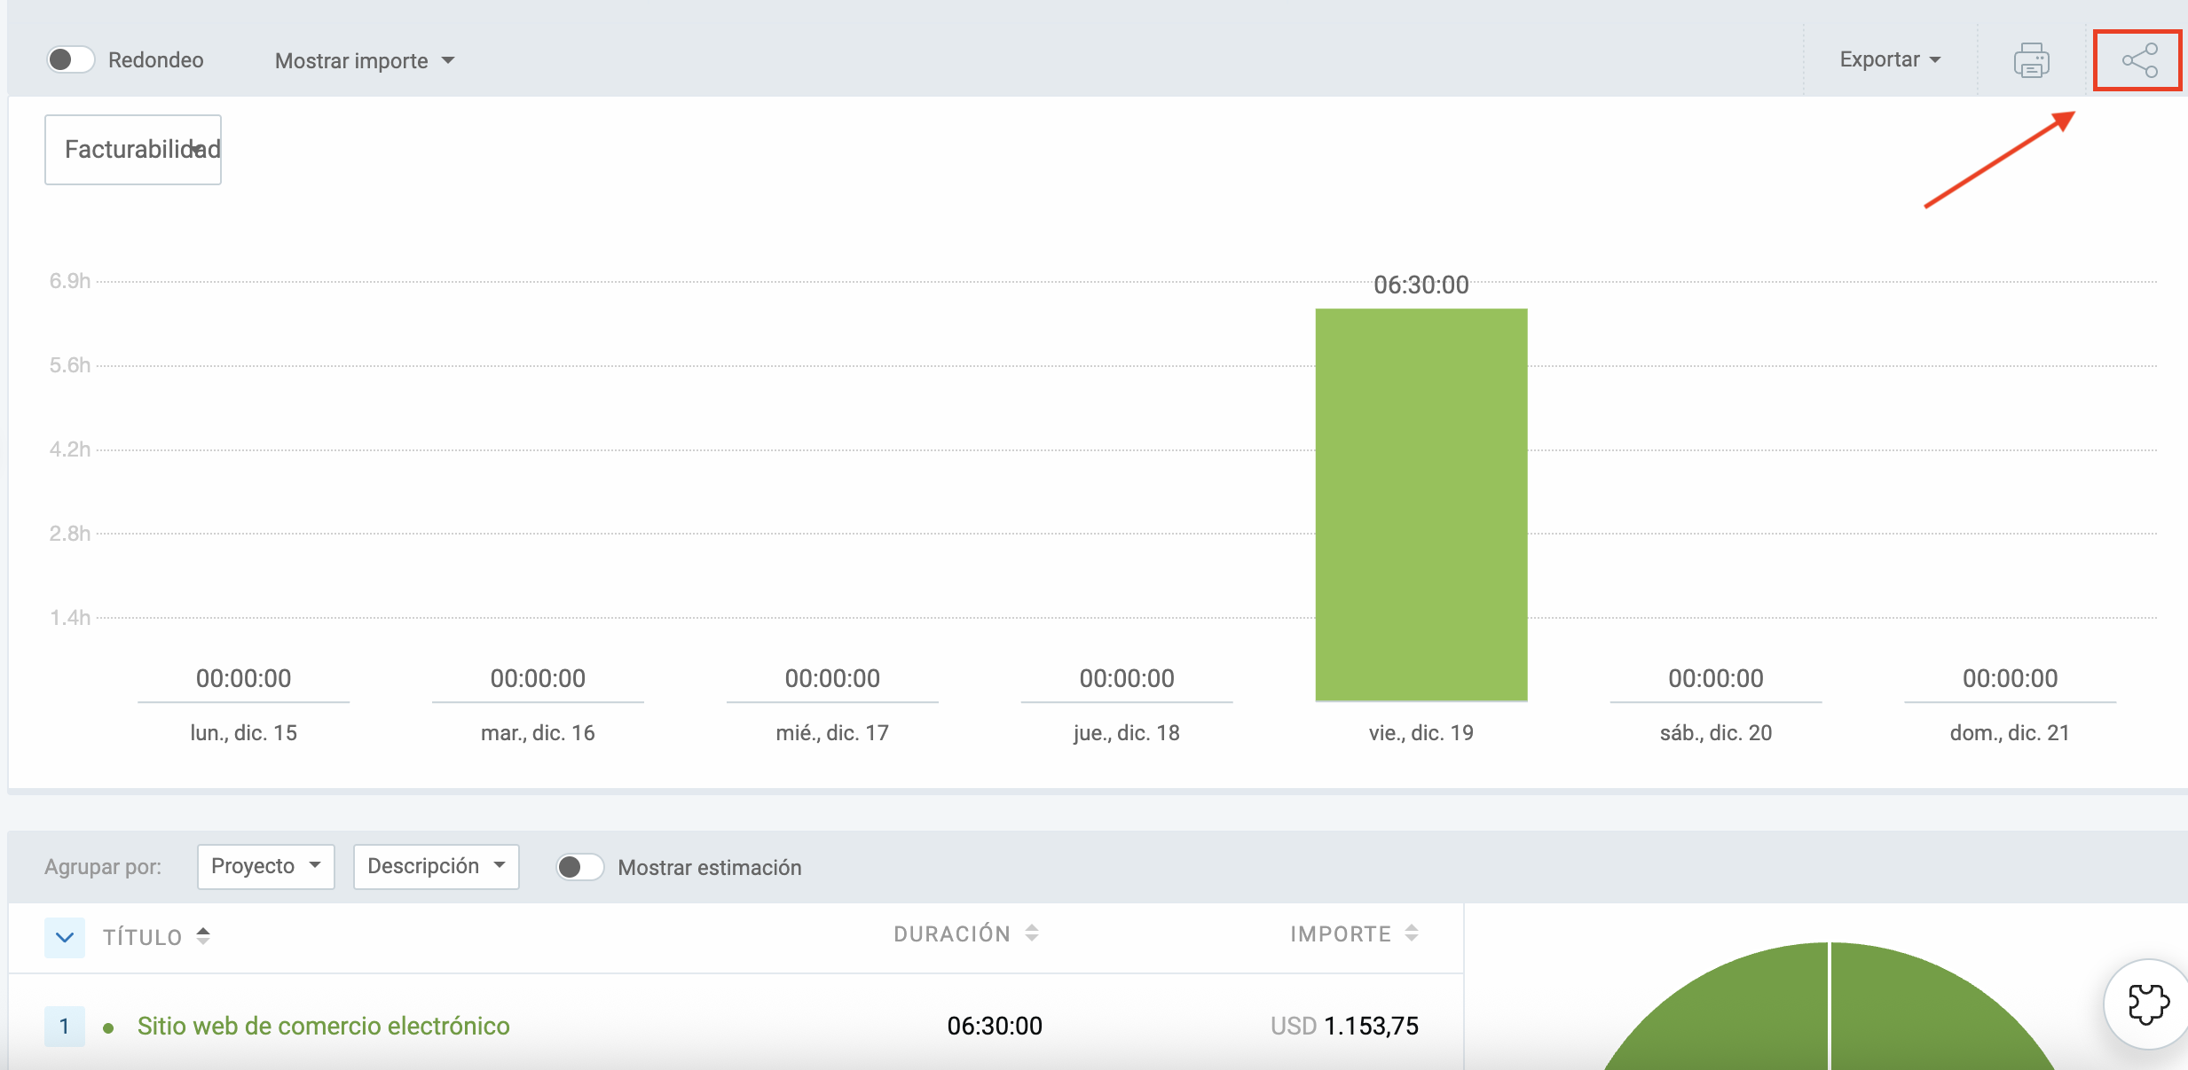Click the share report icon
This screenshot has width=2188, height=1070.
coord(2139,60)
